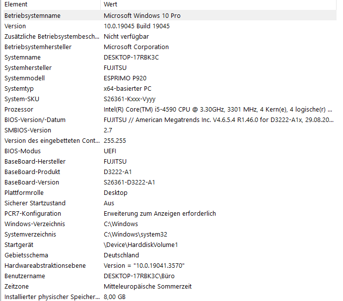Select the SMBIOS-Version row
This screenshot has width=343, height=301.
click(x=170, y=130)
